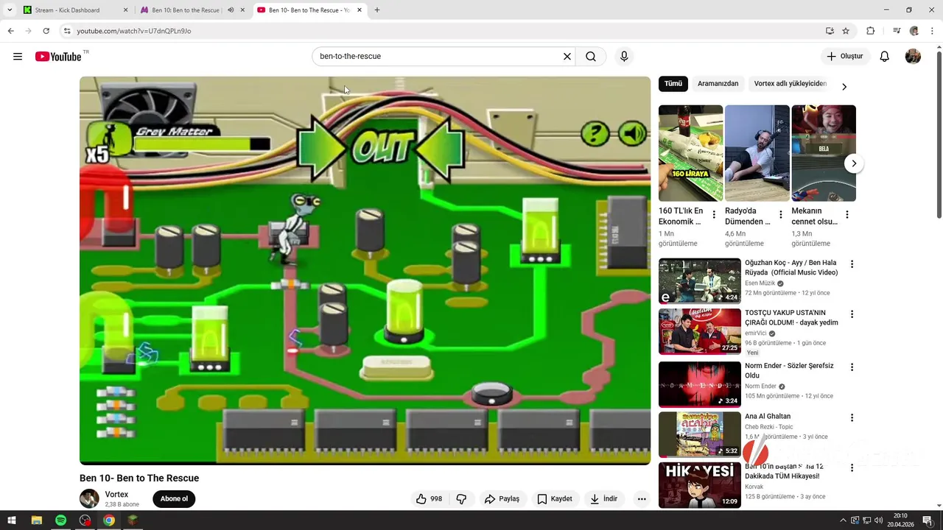The image size is (943, 530).
Task: Bookmark this page with the star
Action: tap(846, 31)
